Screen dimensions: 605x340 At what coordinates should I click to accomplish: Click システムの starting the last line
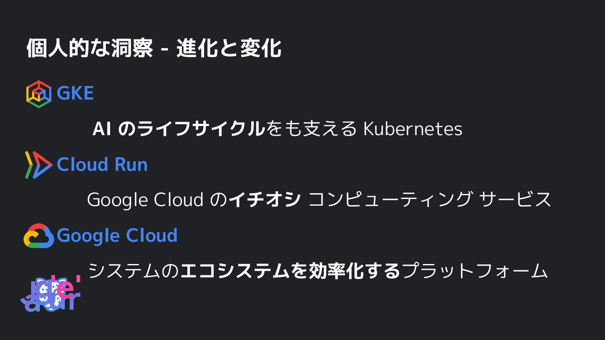(x=134, y=271)
